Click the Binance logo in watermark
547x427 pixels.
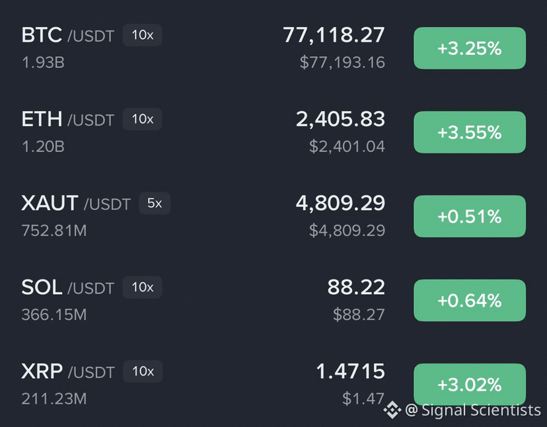pyautogui.click(x=392, y=410)
